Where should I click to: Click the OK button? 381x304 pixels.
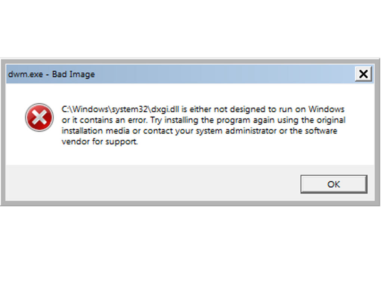tap(334, 184)
